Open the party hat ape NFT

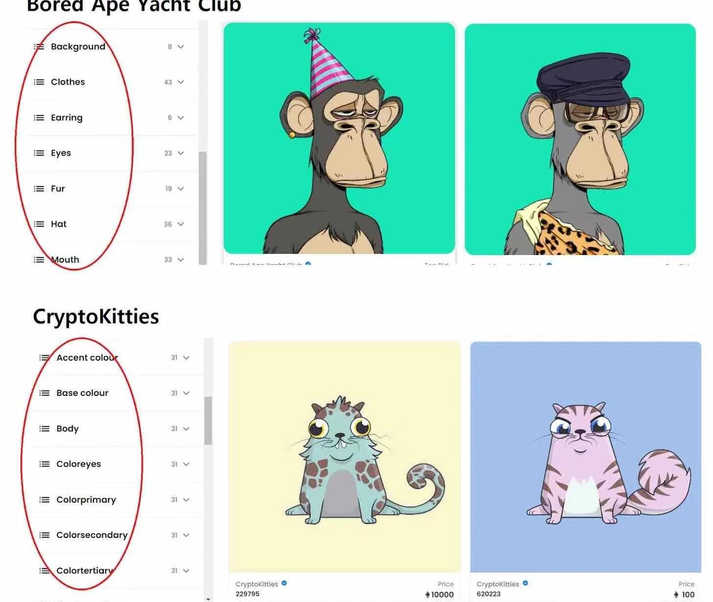(339, 138)
